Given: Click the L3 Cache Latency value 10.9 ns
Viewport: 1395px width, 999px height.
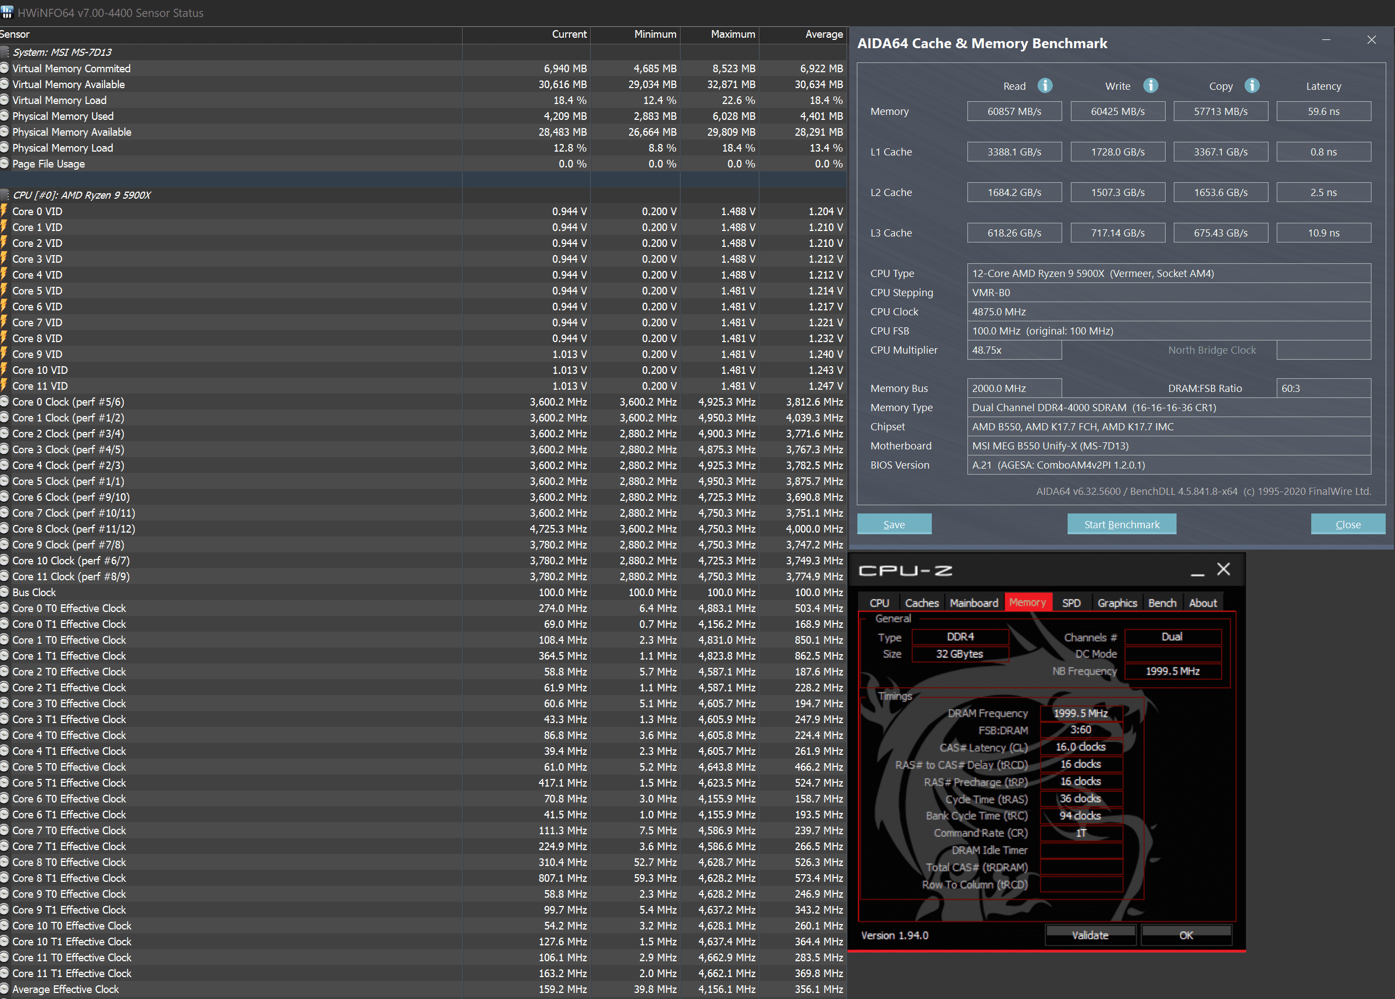Looking at the screenshot, I should tap(1324, 233).
